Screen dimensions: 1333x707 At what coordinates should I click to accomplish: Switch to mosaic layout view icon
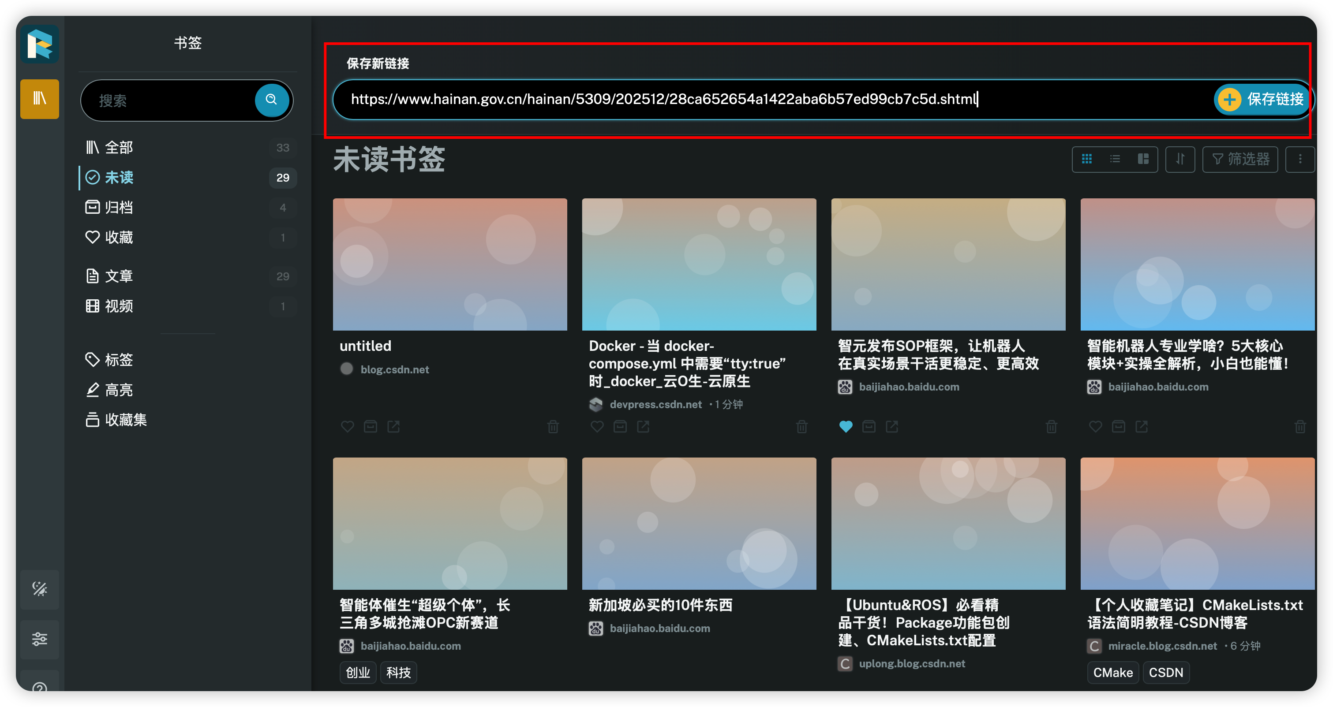coord(1143,159)
